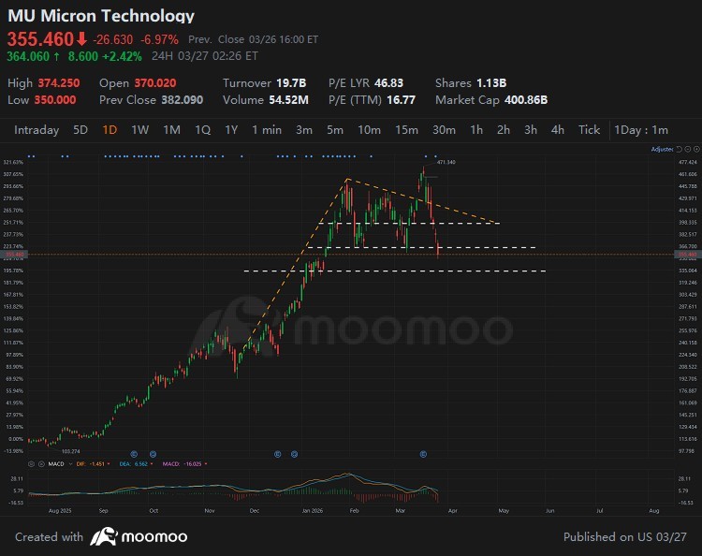Viewport: 702px width, 556px height.
Task: Switch to the 5m interval
Action: click(335, 130)
